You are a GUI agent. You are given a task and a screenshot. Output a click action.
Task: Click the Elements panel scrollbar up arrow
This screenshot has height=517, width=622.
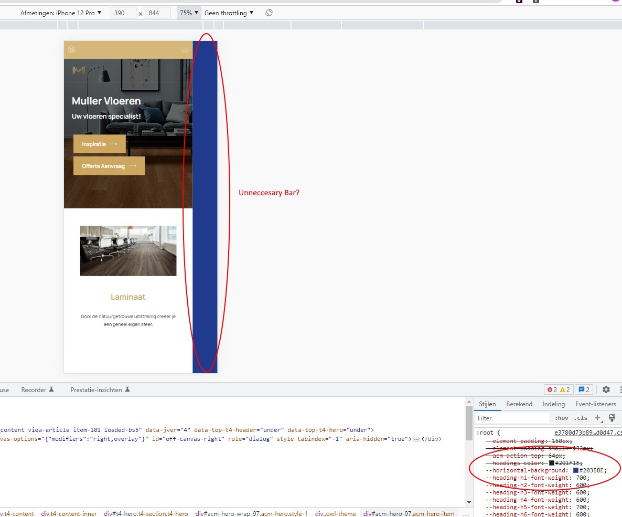(469, 402)
